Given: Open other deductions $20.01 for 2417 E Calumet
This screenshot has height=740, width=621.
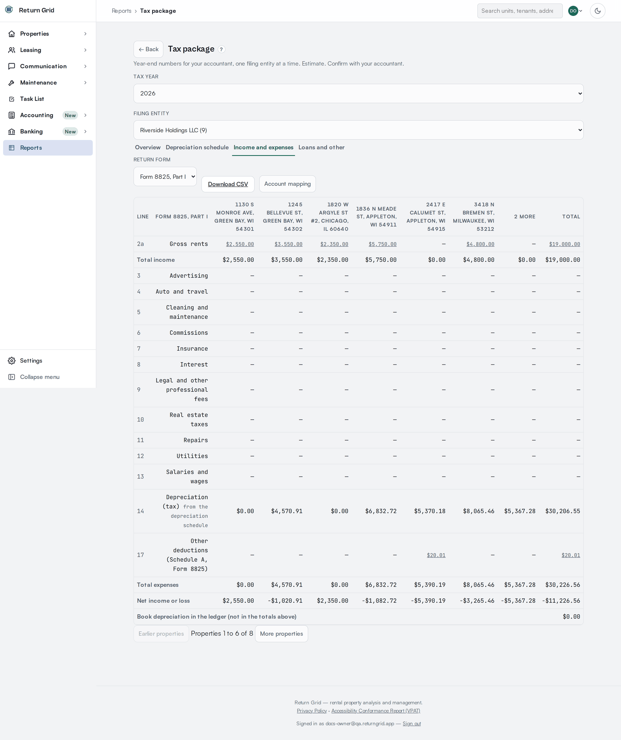Looking at the screenshot, I should (436, 555).
